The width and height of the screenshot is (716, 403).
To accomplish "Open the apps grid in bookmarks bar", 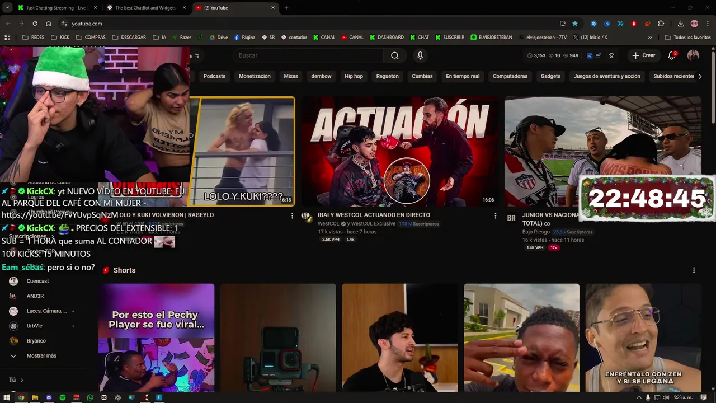I will tap(7, 38).
